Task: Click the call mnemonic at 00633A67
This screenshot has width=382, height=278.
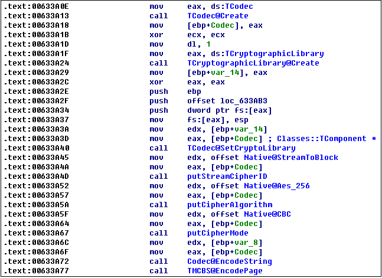Action: pyautogui.click(x=159, y=233)
